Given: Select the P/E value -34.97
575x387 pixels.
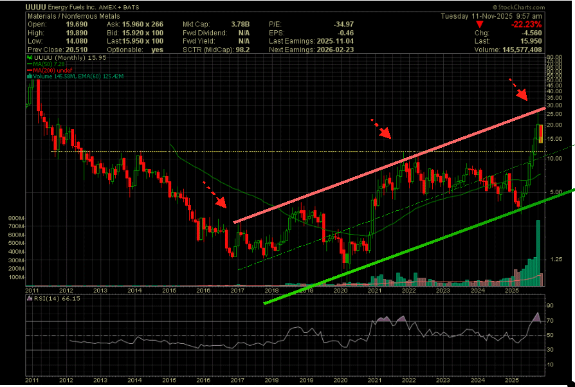Looking at the screenshot, I should click(x=343, y=24).
